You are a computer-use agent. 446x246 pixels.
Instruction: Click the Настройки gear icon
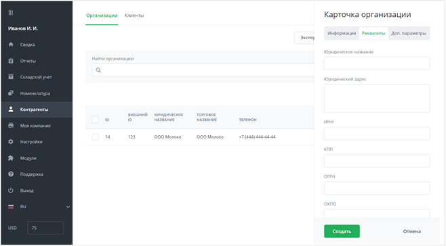[11, 141]
